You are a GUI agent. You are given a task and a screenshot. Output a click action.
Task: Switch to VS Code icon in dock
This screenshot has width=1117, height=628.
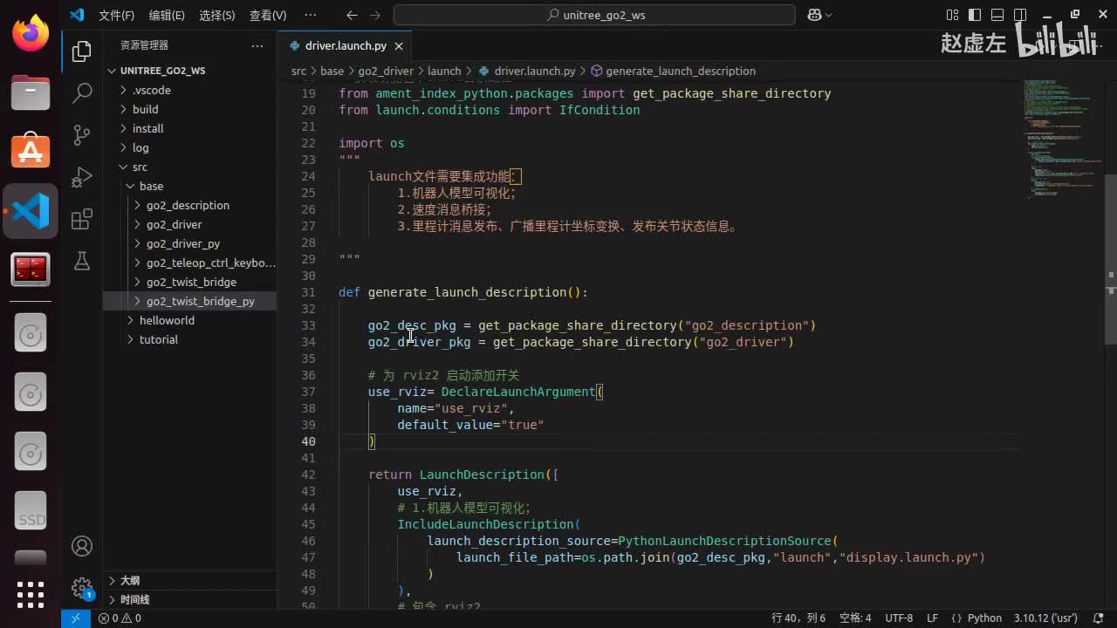point(31,211)
